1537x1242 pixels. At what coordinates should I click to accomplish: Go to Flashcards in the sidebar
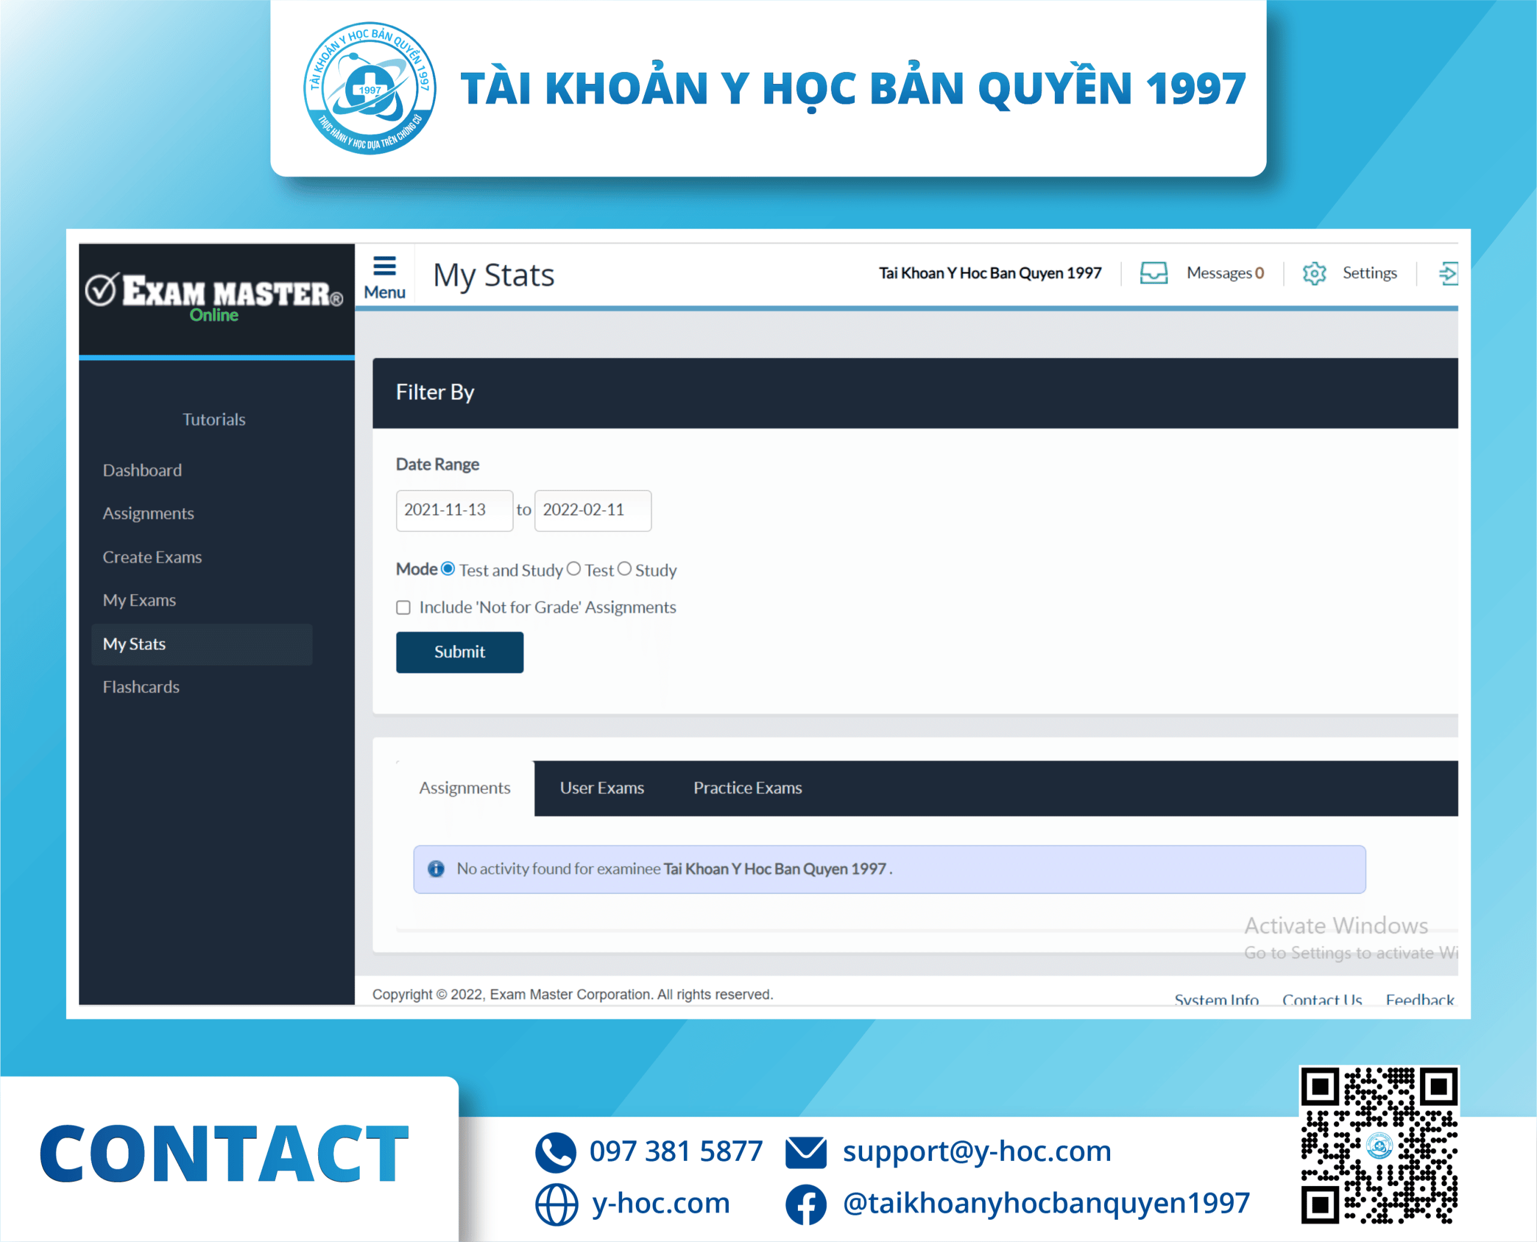141,687
